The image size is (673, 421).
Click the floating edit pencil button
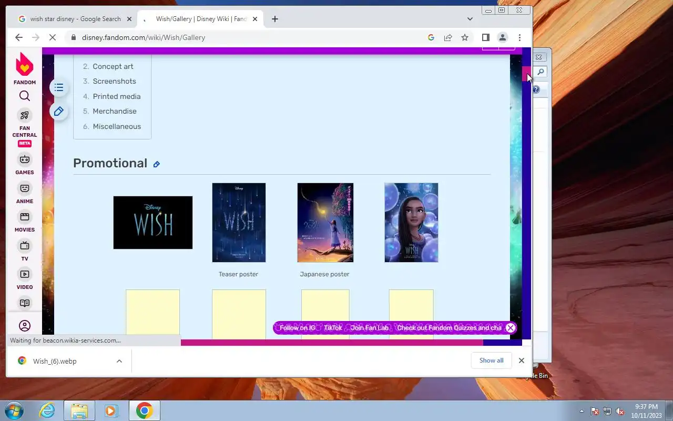point(59,111)
